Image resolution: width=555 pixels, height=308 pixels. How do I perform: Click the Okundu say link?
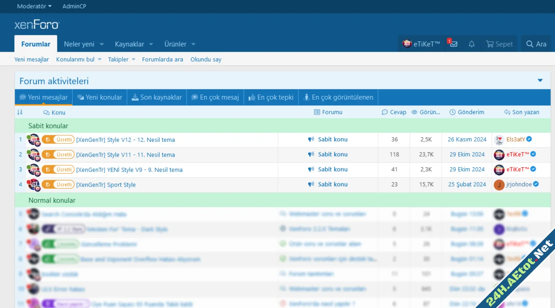click(206, 59)
